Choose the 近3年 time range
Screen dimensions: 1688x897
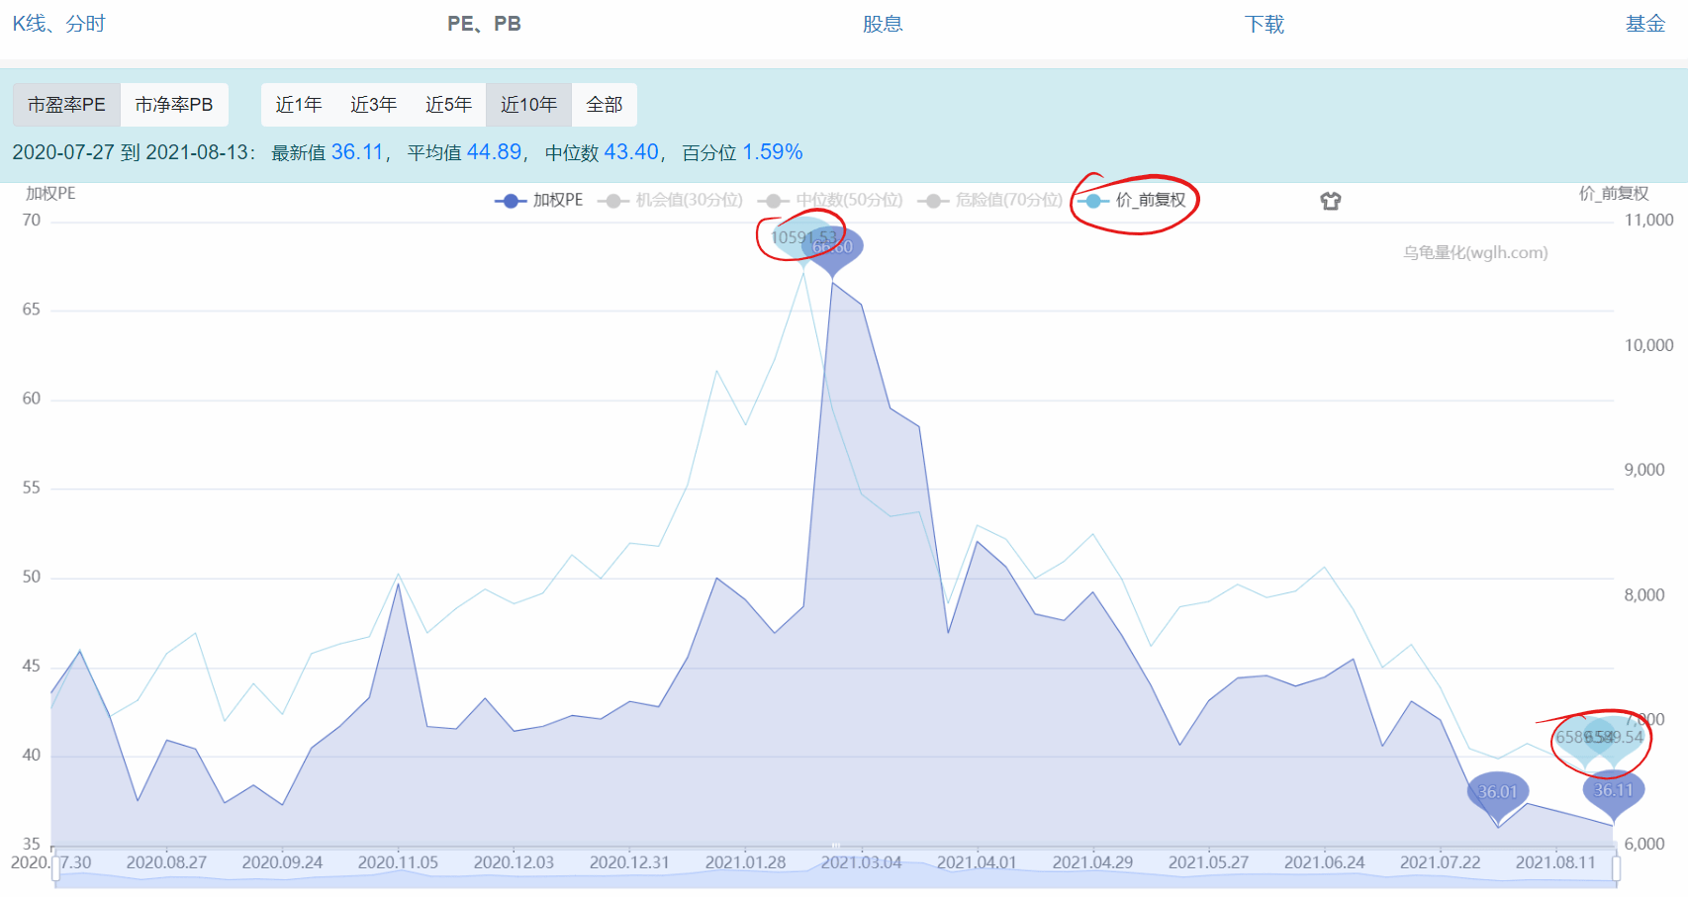(x=374, y=105)
